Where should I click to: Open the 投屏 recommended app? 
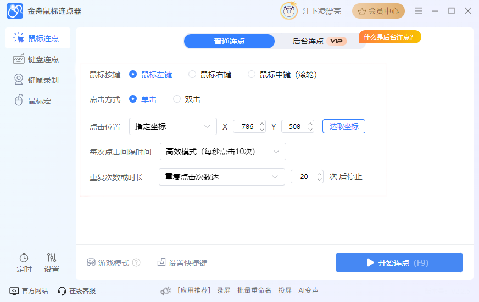pos(285,290)
